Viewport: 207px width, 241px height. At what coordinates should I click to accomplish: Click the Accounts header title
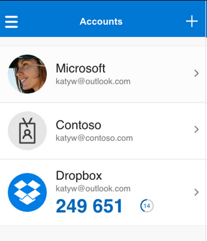(101, 21)
